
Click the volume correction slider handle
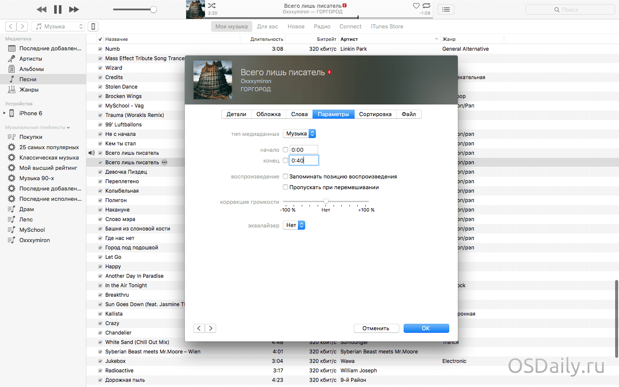tap(326, 201)
